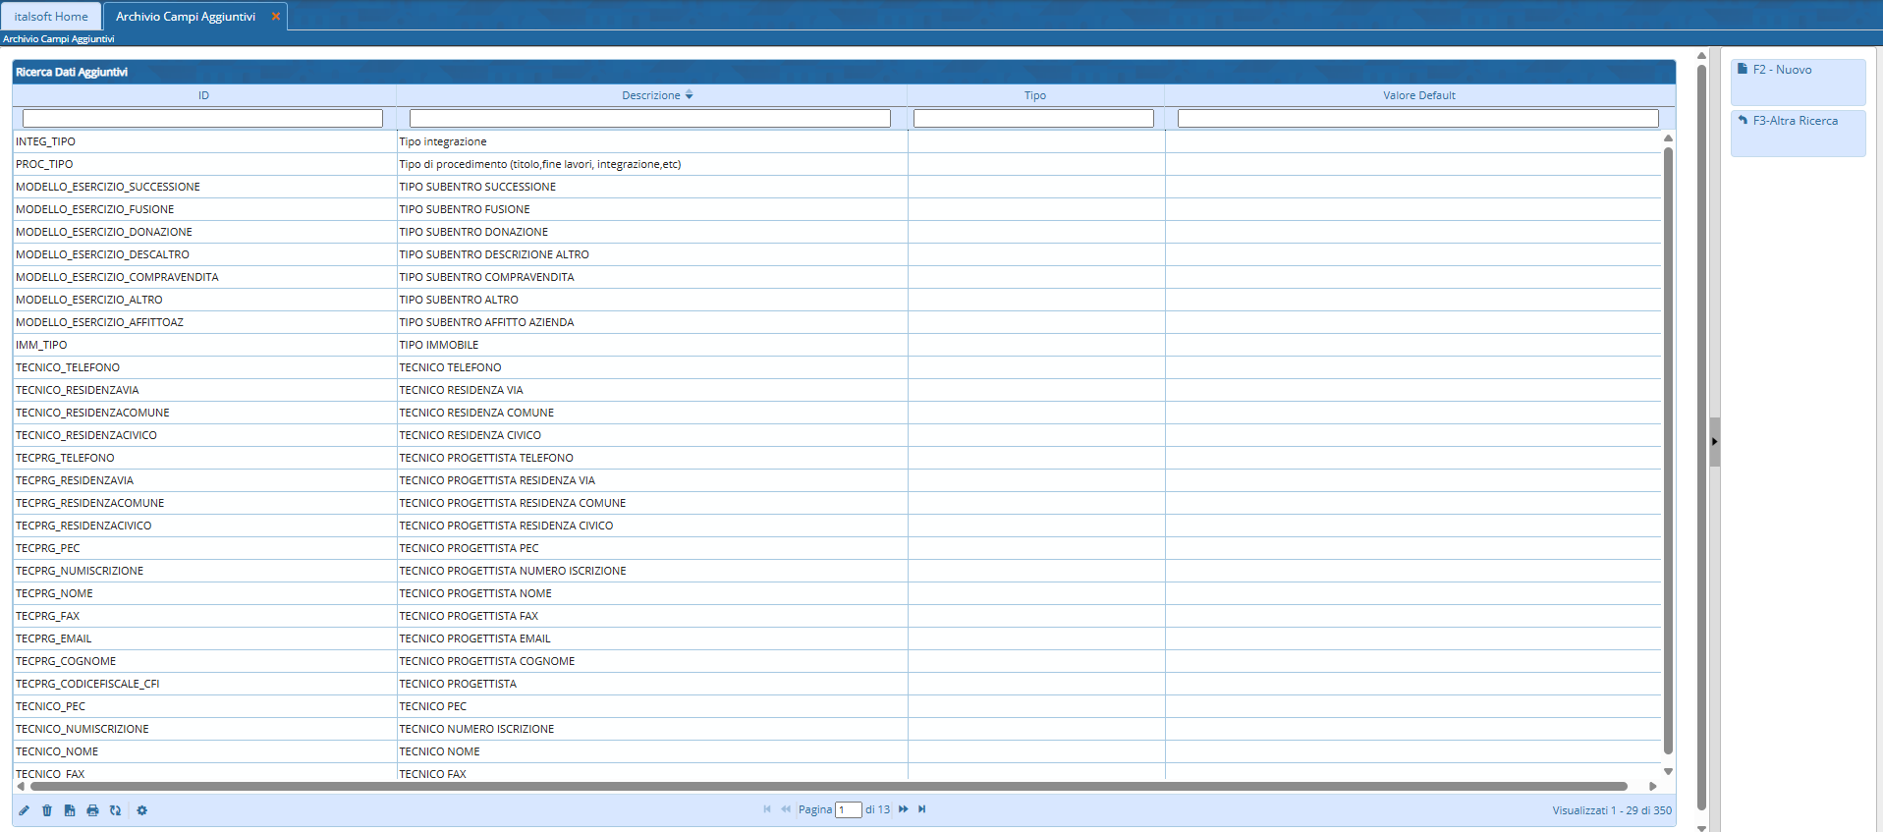Click the refresh table icon
The height and width of the screenshot is (832, 1883).
[116, 810]
